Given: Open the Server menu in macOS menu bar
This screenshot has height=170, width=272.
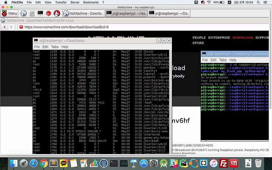Looking at the screenshot, I should (75, 2).
